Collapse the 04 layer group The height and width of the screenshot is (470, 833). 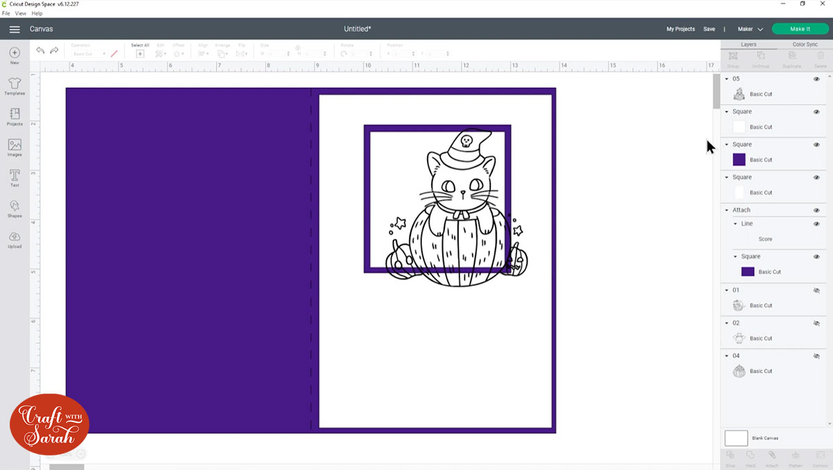coord(727,356)
